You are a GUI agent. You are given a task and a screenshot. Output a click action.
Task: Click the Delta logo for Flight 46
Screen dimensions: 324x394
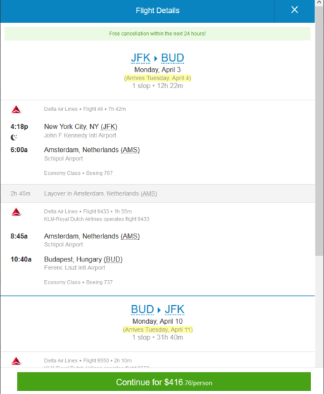(16, 110)
